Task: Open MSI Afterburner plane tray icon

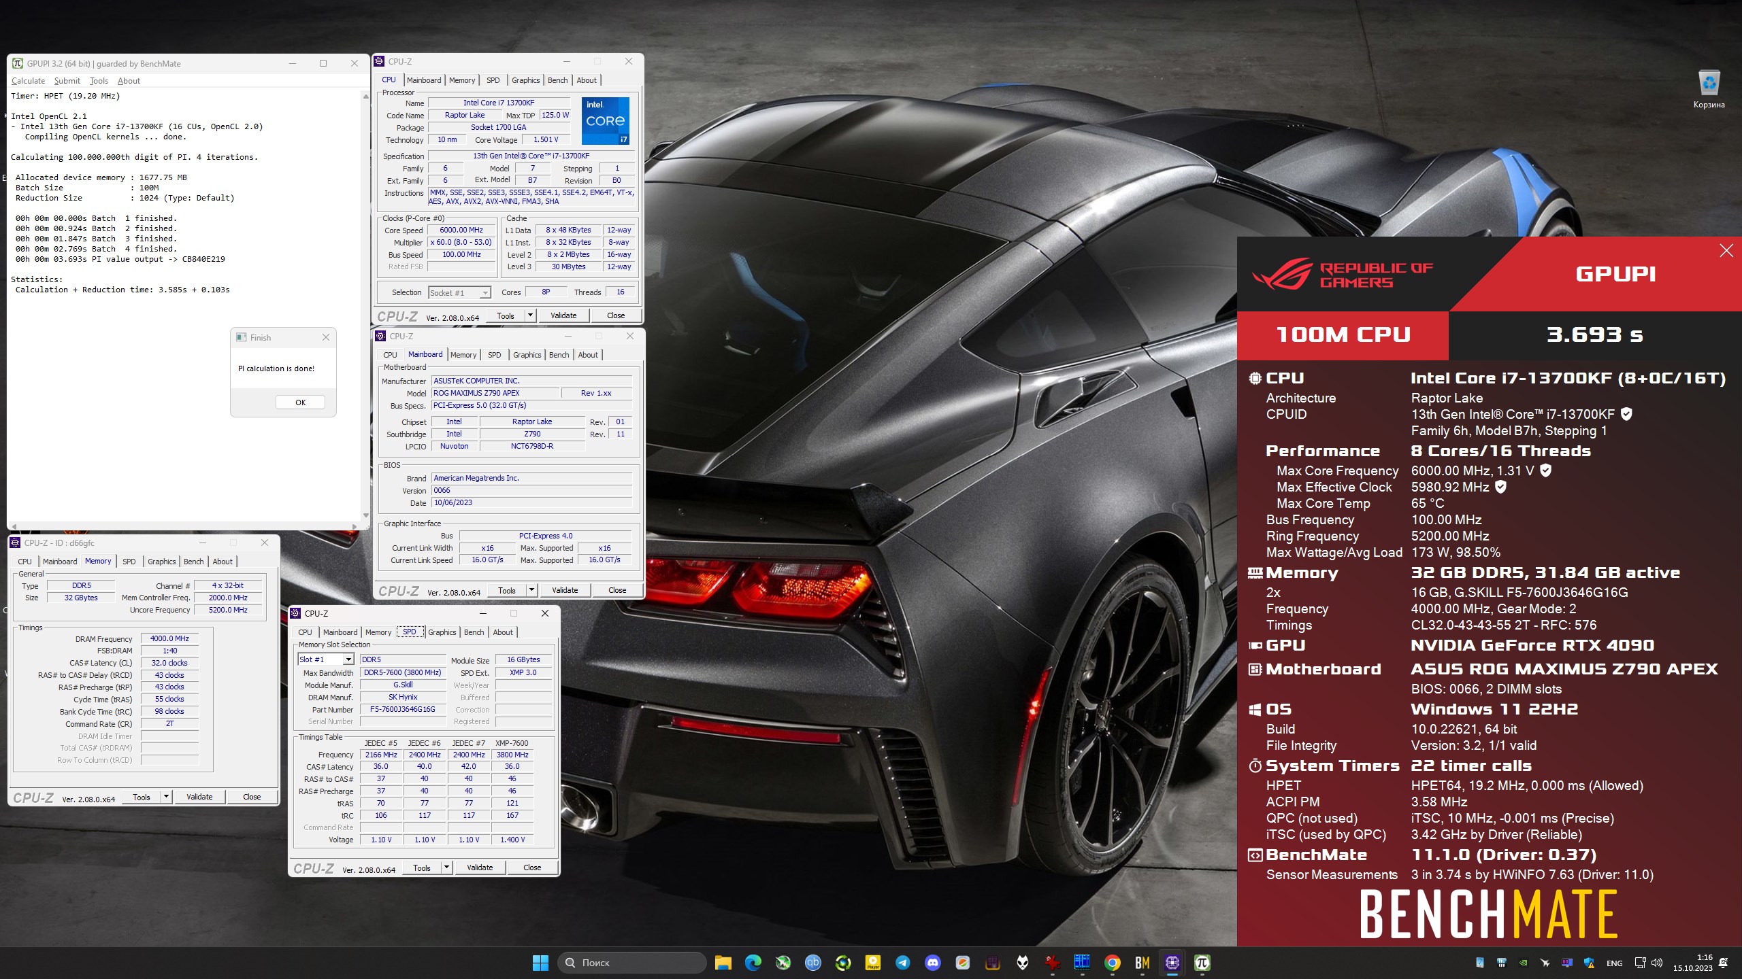Action: 1545,963
